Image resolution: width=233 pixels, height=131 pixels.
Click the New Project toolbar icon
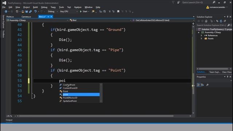click(17, 11)
